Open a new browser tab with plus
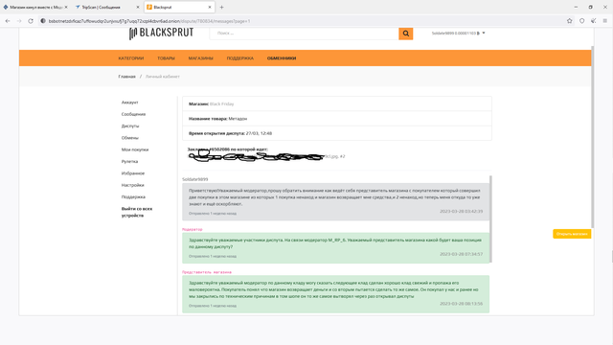The image size is (613, 345). (x=221, y=7)
